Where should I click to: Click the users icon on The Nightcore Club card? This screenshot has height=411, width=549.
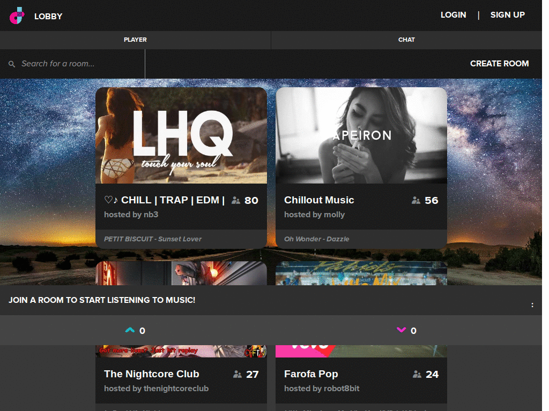(236, 374)
